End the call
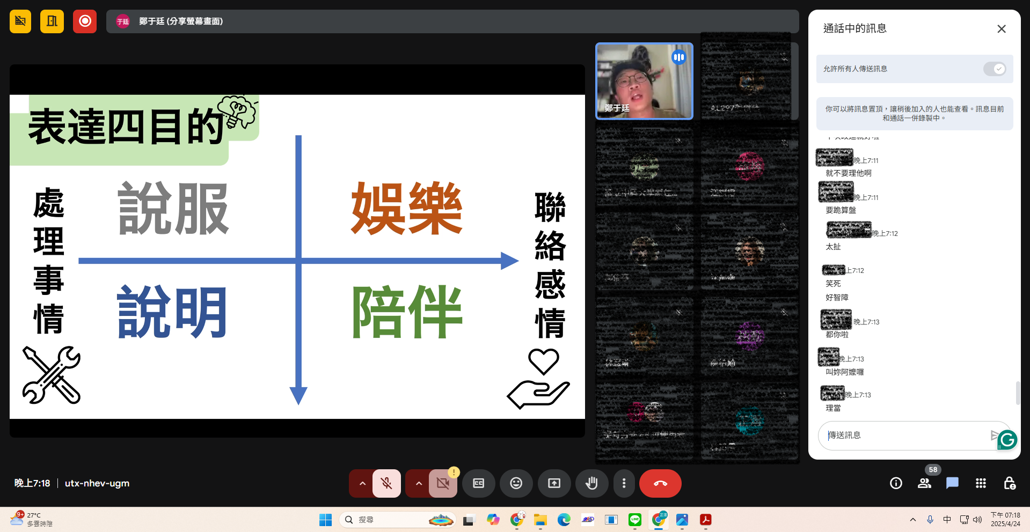This screenshot has width=1030, height=532. point(660,483)
